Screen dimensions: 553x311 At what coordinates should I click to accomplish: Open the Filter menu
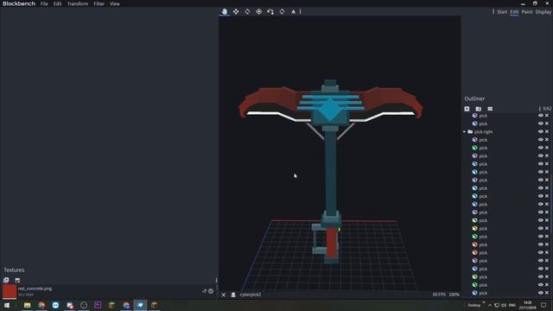point(99,3)
